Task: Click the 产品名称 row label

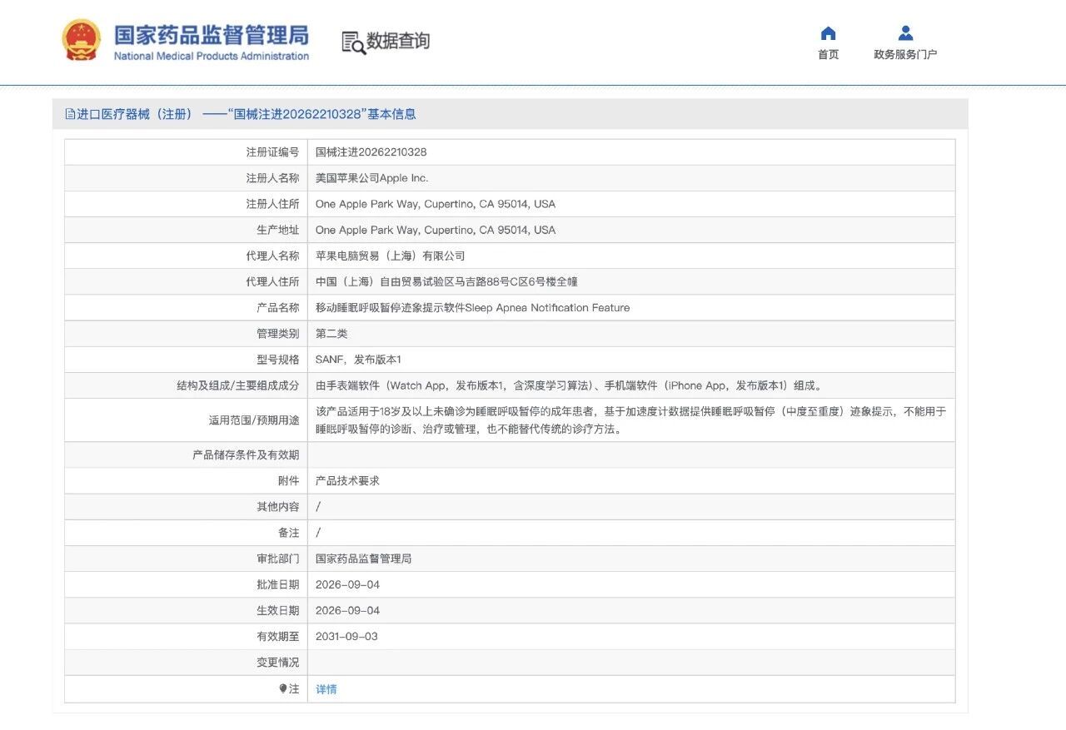Action: tap(278, 307)
